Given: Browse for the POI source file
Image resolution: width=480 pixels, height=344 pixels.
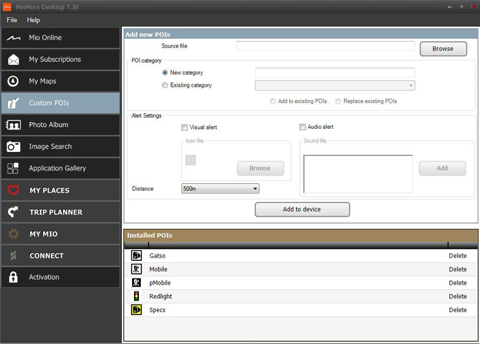Looking at the screenshot, I should [443, 49].
